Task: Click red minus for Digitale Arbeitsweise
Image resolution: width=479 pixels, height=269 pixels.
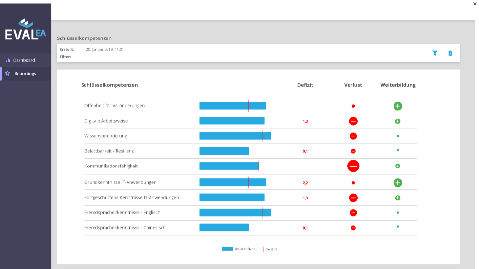Action: click(x=353, y=121)
